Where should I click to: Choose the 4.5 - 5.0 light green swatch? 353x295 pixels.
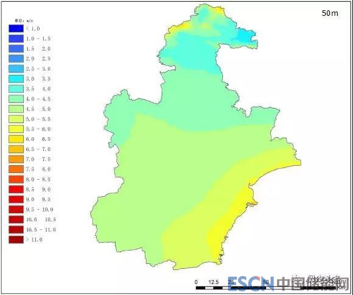[16, 109]
